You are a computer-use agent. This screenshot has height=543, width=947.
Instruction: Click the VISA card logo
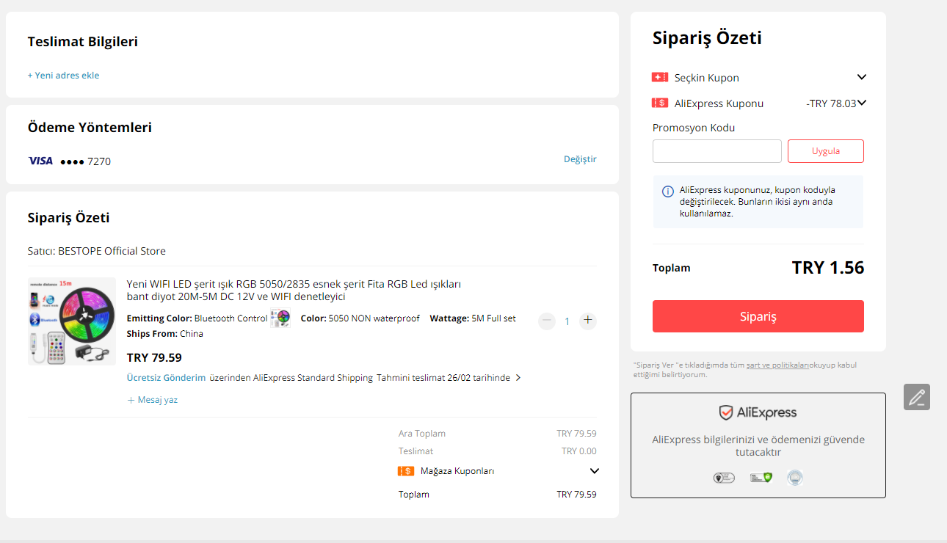click(40, 161)
